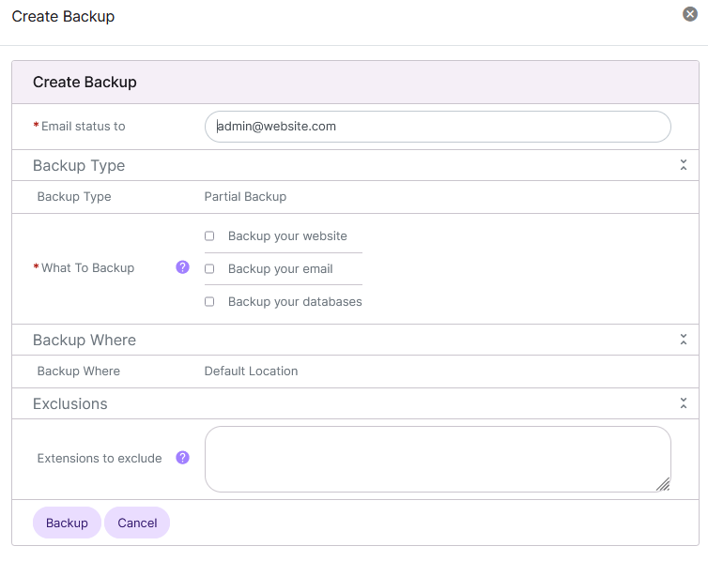Click the What To Backup label
The width and height of the screenshot is (708, 561).
(x=87, y=268)
